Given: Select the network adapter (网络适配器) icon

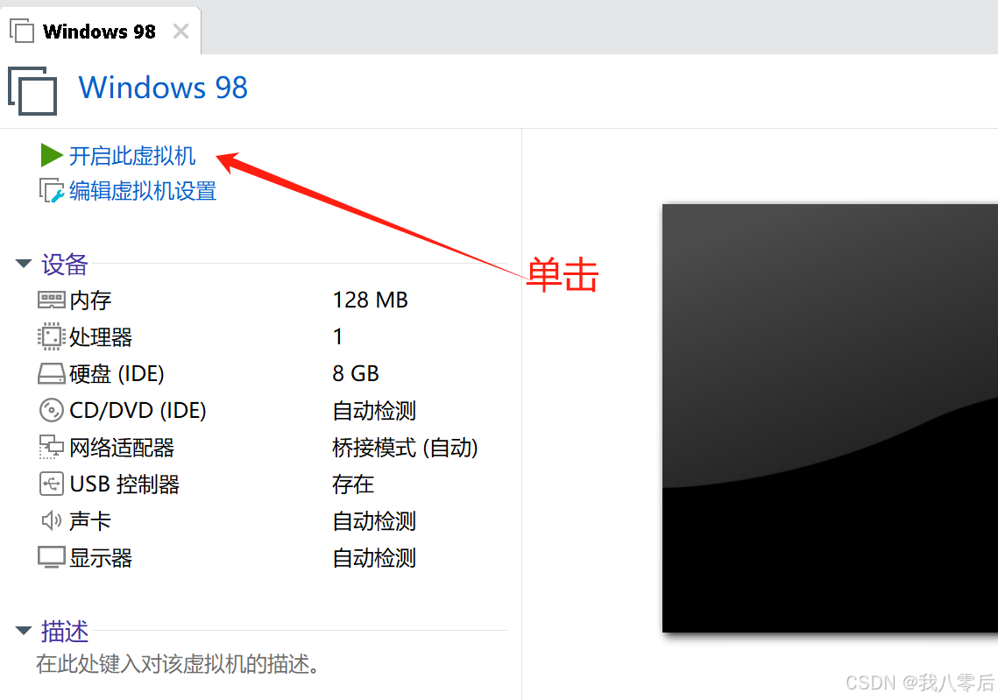Looking at the screenshot, I should tap(51, 448).
